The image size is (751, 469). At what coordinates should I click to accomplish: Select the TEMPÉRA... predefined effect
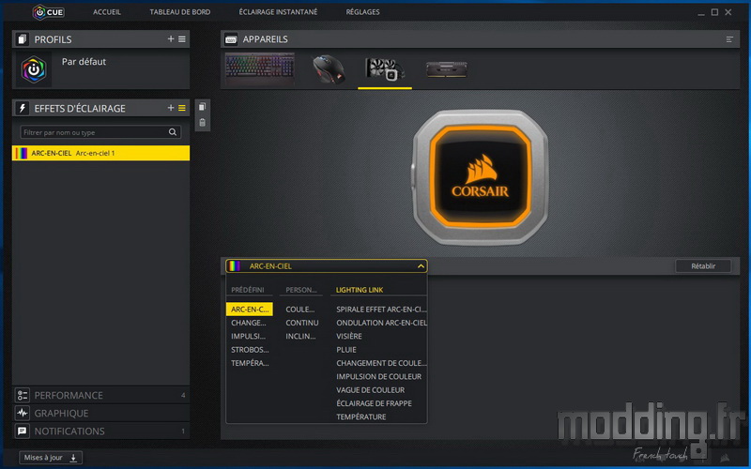250,363
